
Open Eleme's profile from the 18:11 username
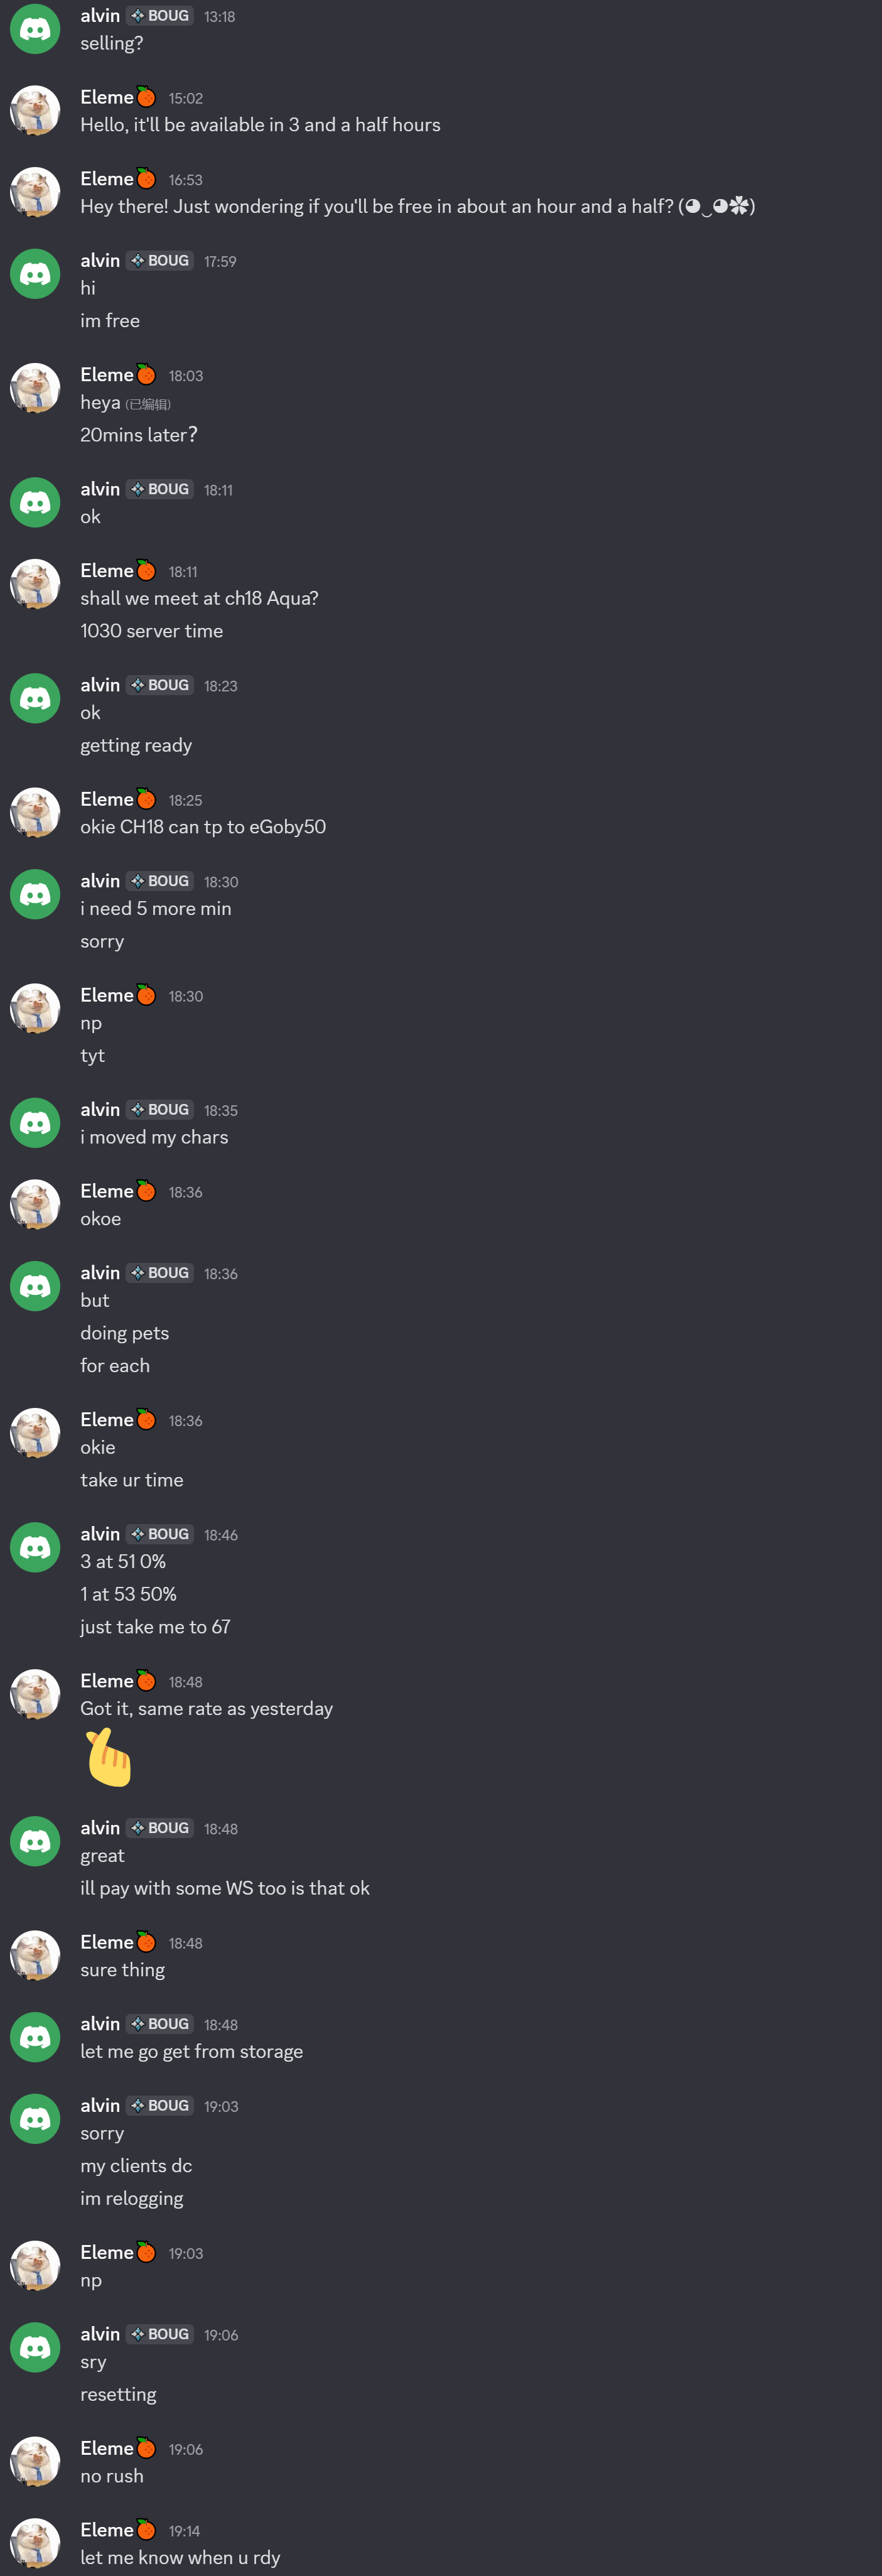click(x=106, y=570)
